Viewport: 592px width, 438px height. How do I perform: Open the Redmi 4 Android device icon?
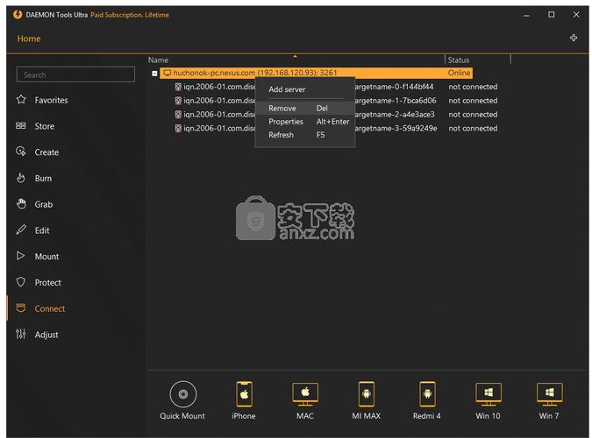(427, 394)
